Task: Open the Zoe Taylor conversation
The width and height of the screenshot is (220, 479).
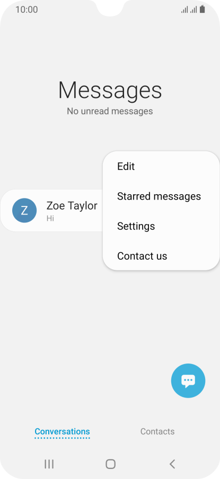Action: tap(52, 210)
